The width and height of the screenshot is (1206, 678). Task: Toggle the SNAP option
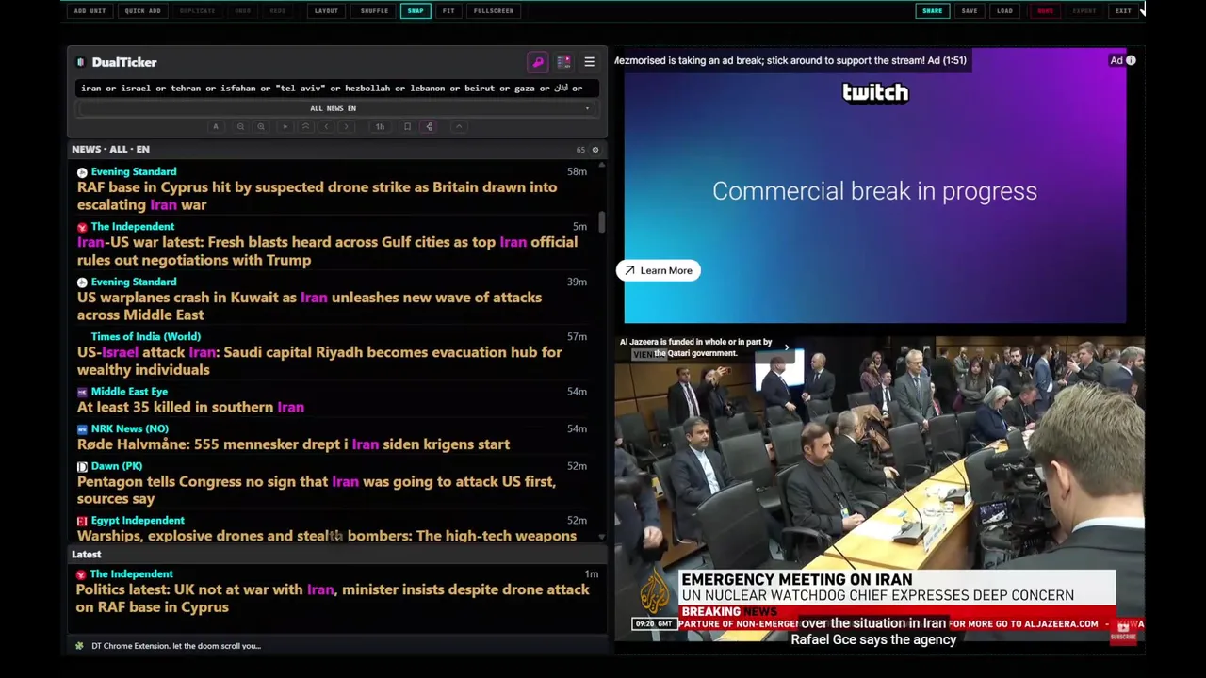(x=416, y=11)
